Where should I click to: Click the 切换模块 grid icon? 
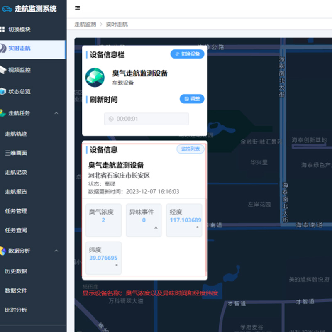[2, 29]
